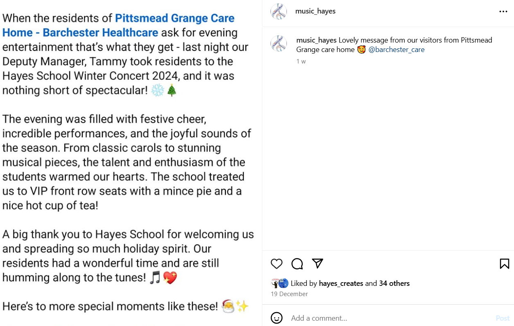The width and height of the screenshot is (514, 326).
Task: Open comments via speech bubble icon
Action: 297,264
